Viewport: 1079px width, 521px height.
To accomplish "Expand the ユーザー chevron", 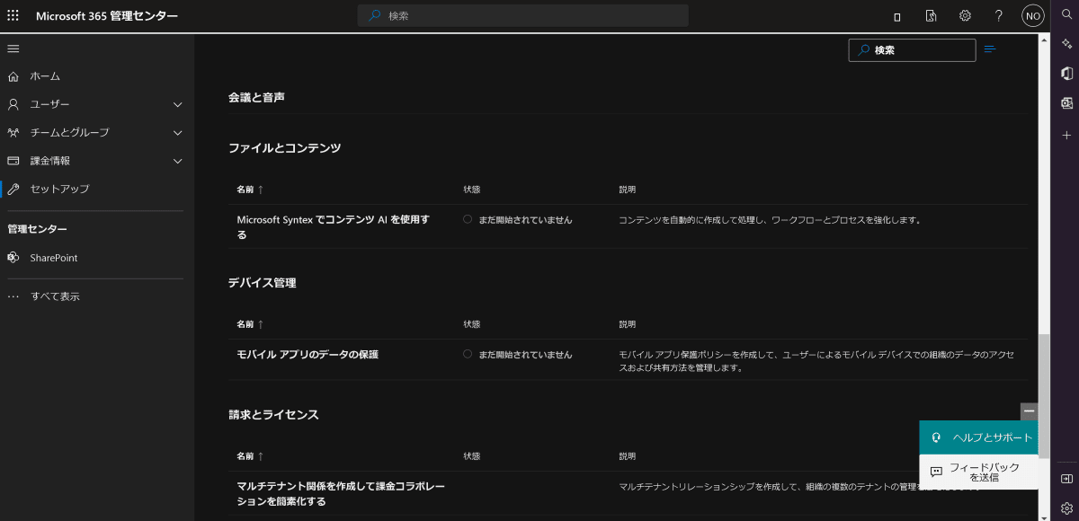I will point(178,104).
